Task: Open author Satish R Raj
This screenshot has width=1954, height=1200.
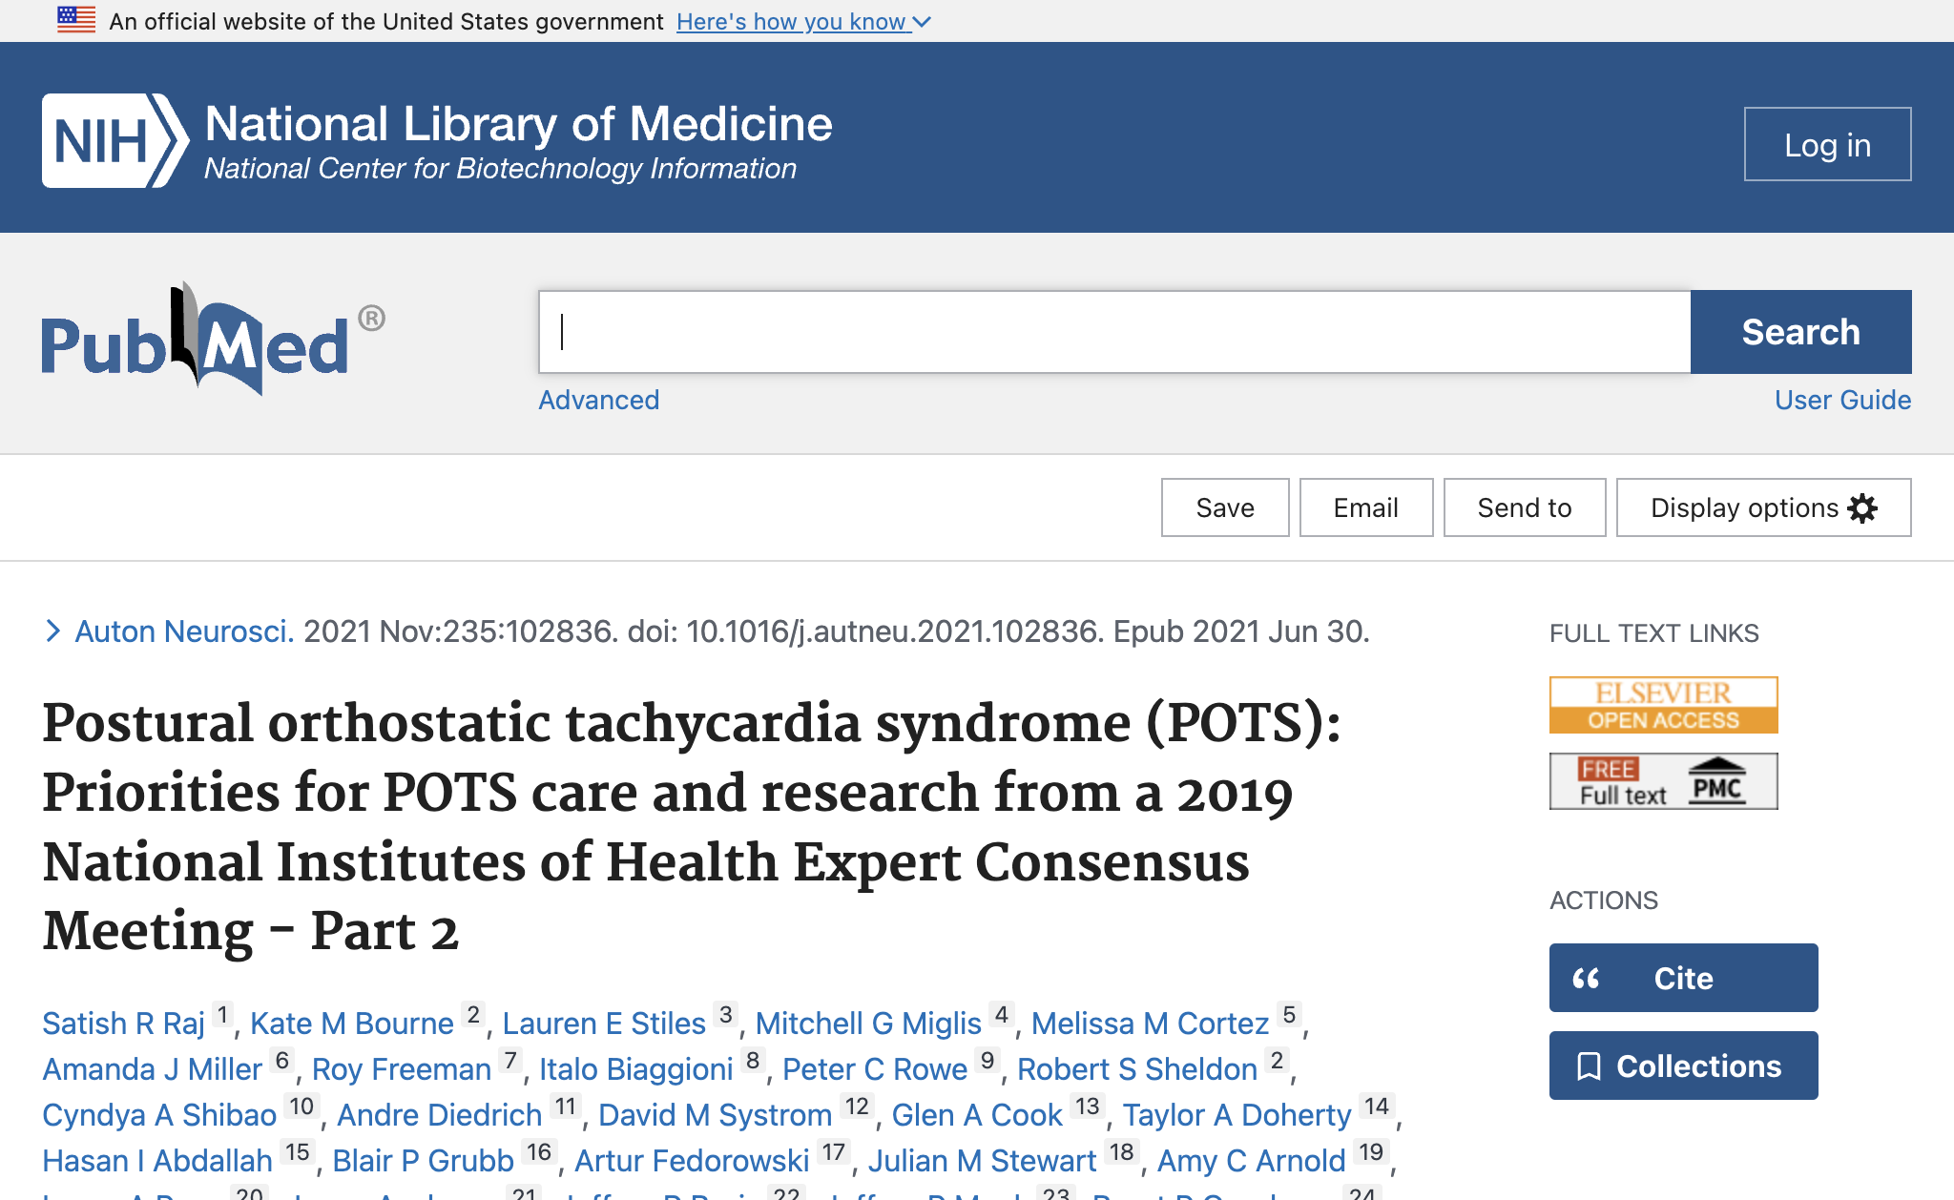Action: click(123, 1024)
